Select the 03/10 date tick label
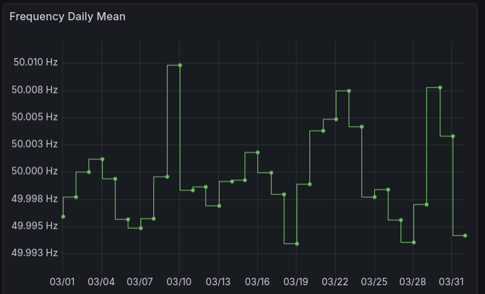Viewport: 485px width, 294px height. click(x=179, y=281)
